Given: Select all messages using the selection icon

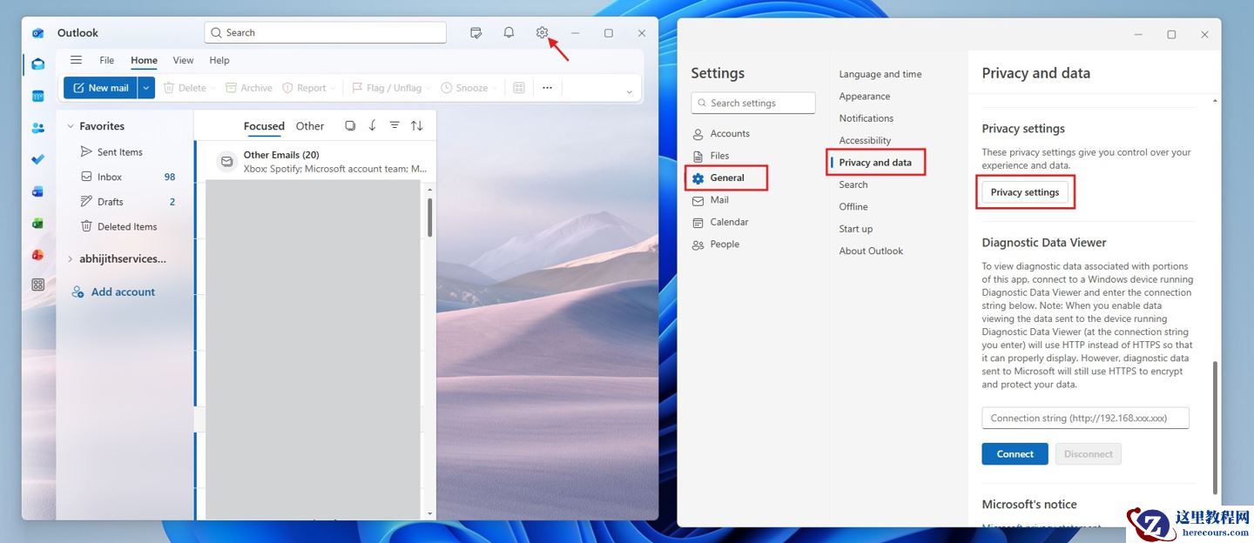Looking at the screenshot, I should 350,125.
